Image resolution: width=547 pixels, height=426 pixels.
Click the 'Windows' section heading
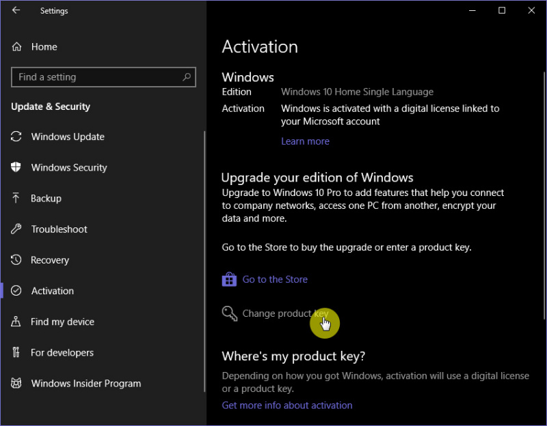[x=248, y=77]
